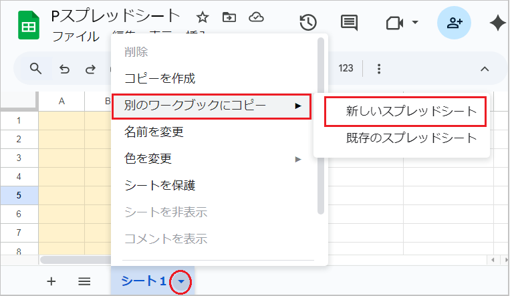Click the search magnifier in toolbar
This screenshot has width=510, height=296.
36,68
